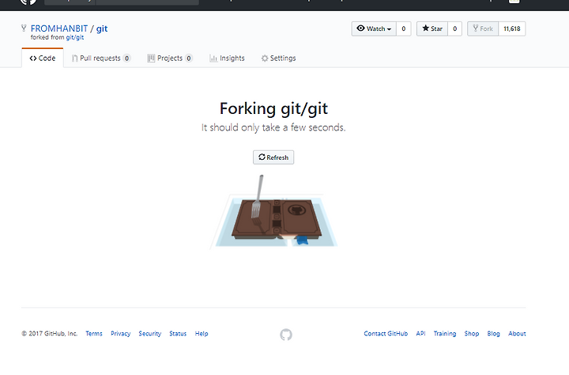The width and height of the screenshot is (569, 375).
Task: Star the repository with the Star button
Action: tap(432, 28)
